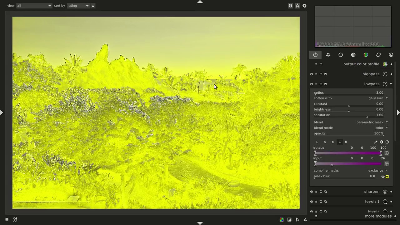
Task: Toggle softproofing arrow icon at bottom
Action: click(x=297, y=220)
